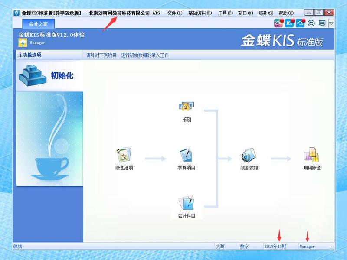This screenshot has width=347, height=260.
Task: Click the 初始数据 label
Action: tap(249, 168)
